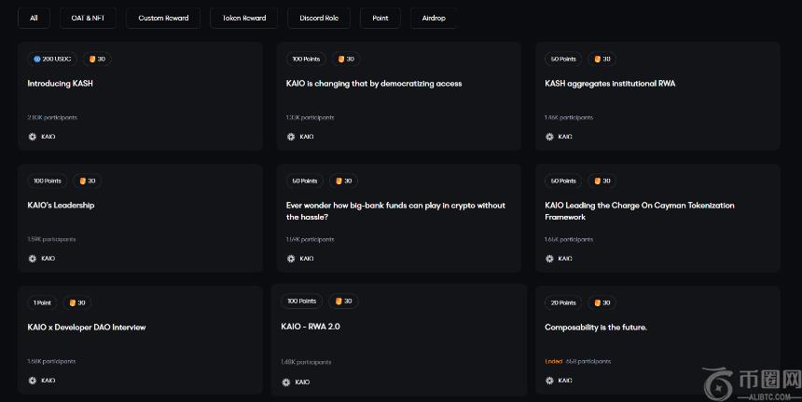Switch to the OAT & NFT filter
Screen dimensions: 802x402
88,18
